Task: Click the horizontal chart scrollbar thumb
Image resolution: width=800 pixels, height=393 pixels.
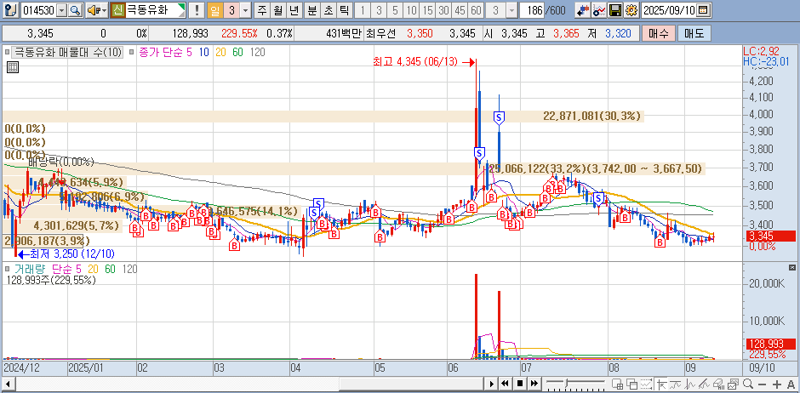Action: [x=411, y=384]
